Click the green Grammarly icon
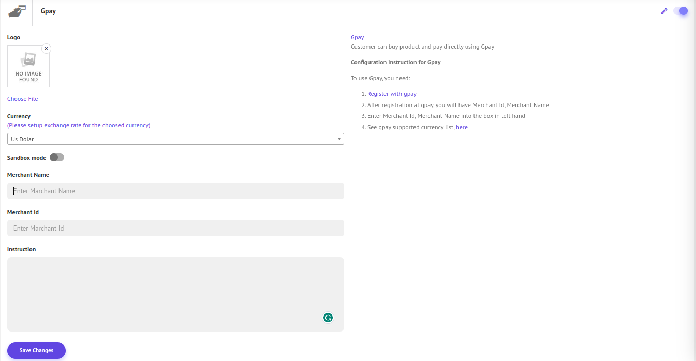This screenshot has height=361, width=696. tap(328, 318)
